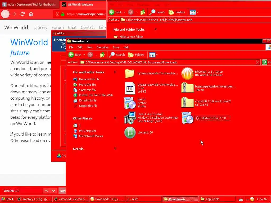The image size is (271, 203).
Task: Open Back history dropdown in Downloads
Action: point(84,55)
